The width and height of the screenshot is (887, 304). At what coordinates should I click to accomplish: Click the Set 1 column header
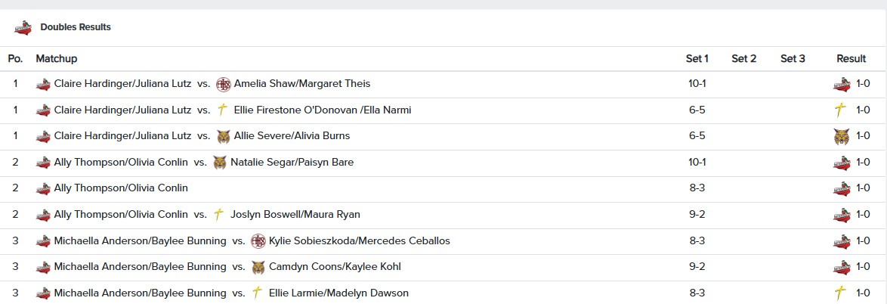tap(697, 59)
